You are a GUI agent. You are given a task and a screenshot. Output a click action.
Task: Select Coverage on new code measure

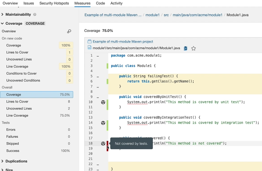click(x=37, y=46)
